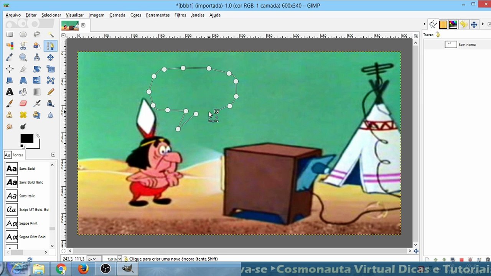The width and height of the screenshot is (491, 276).
Task: Activate the Eraser tool
Action: click(23, 103)
